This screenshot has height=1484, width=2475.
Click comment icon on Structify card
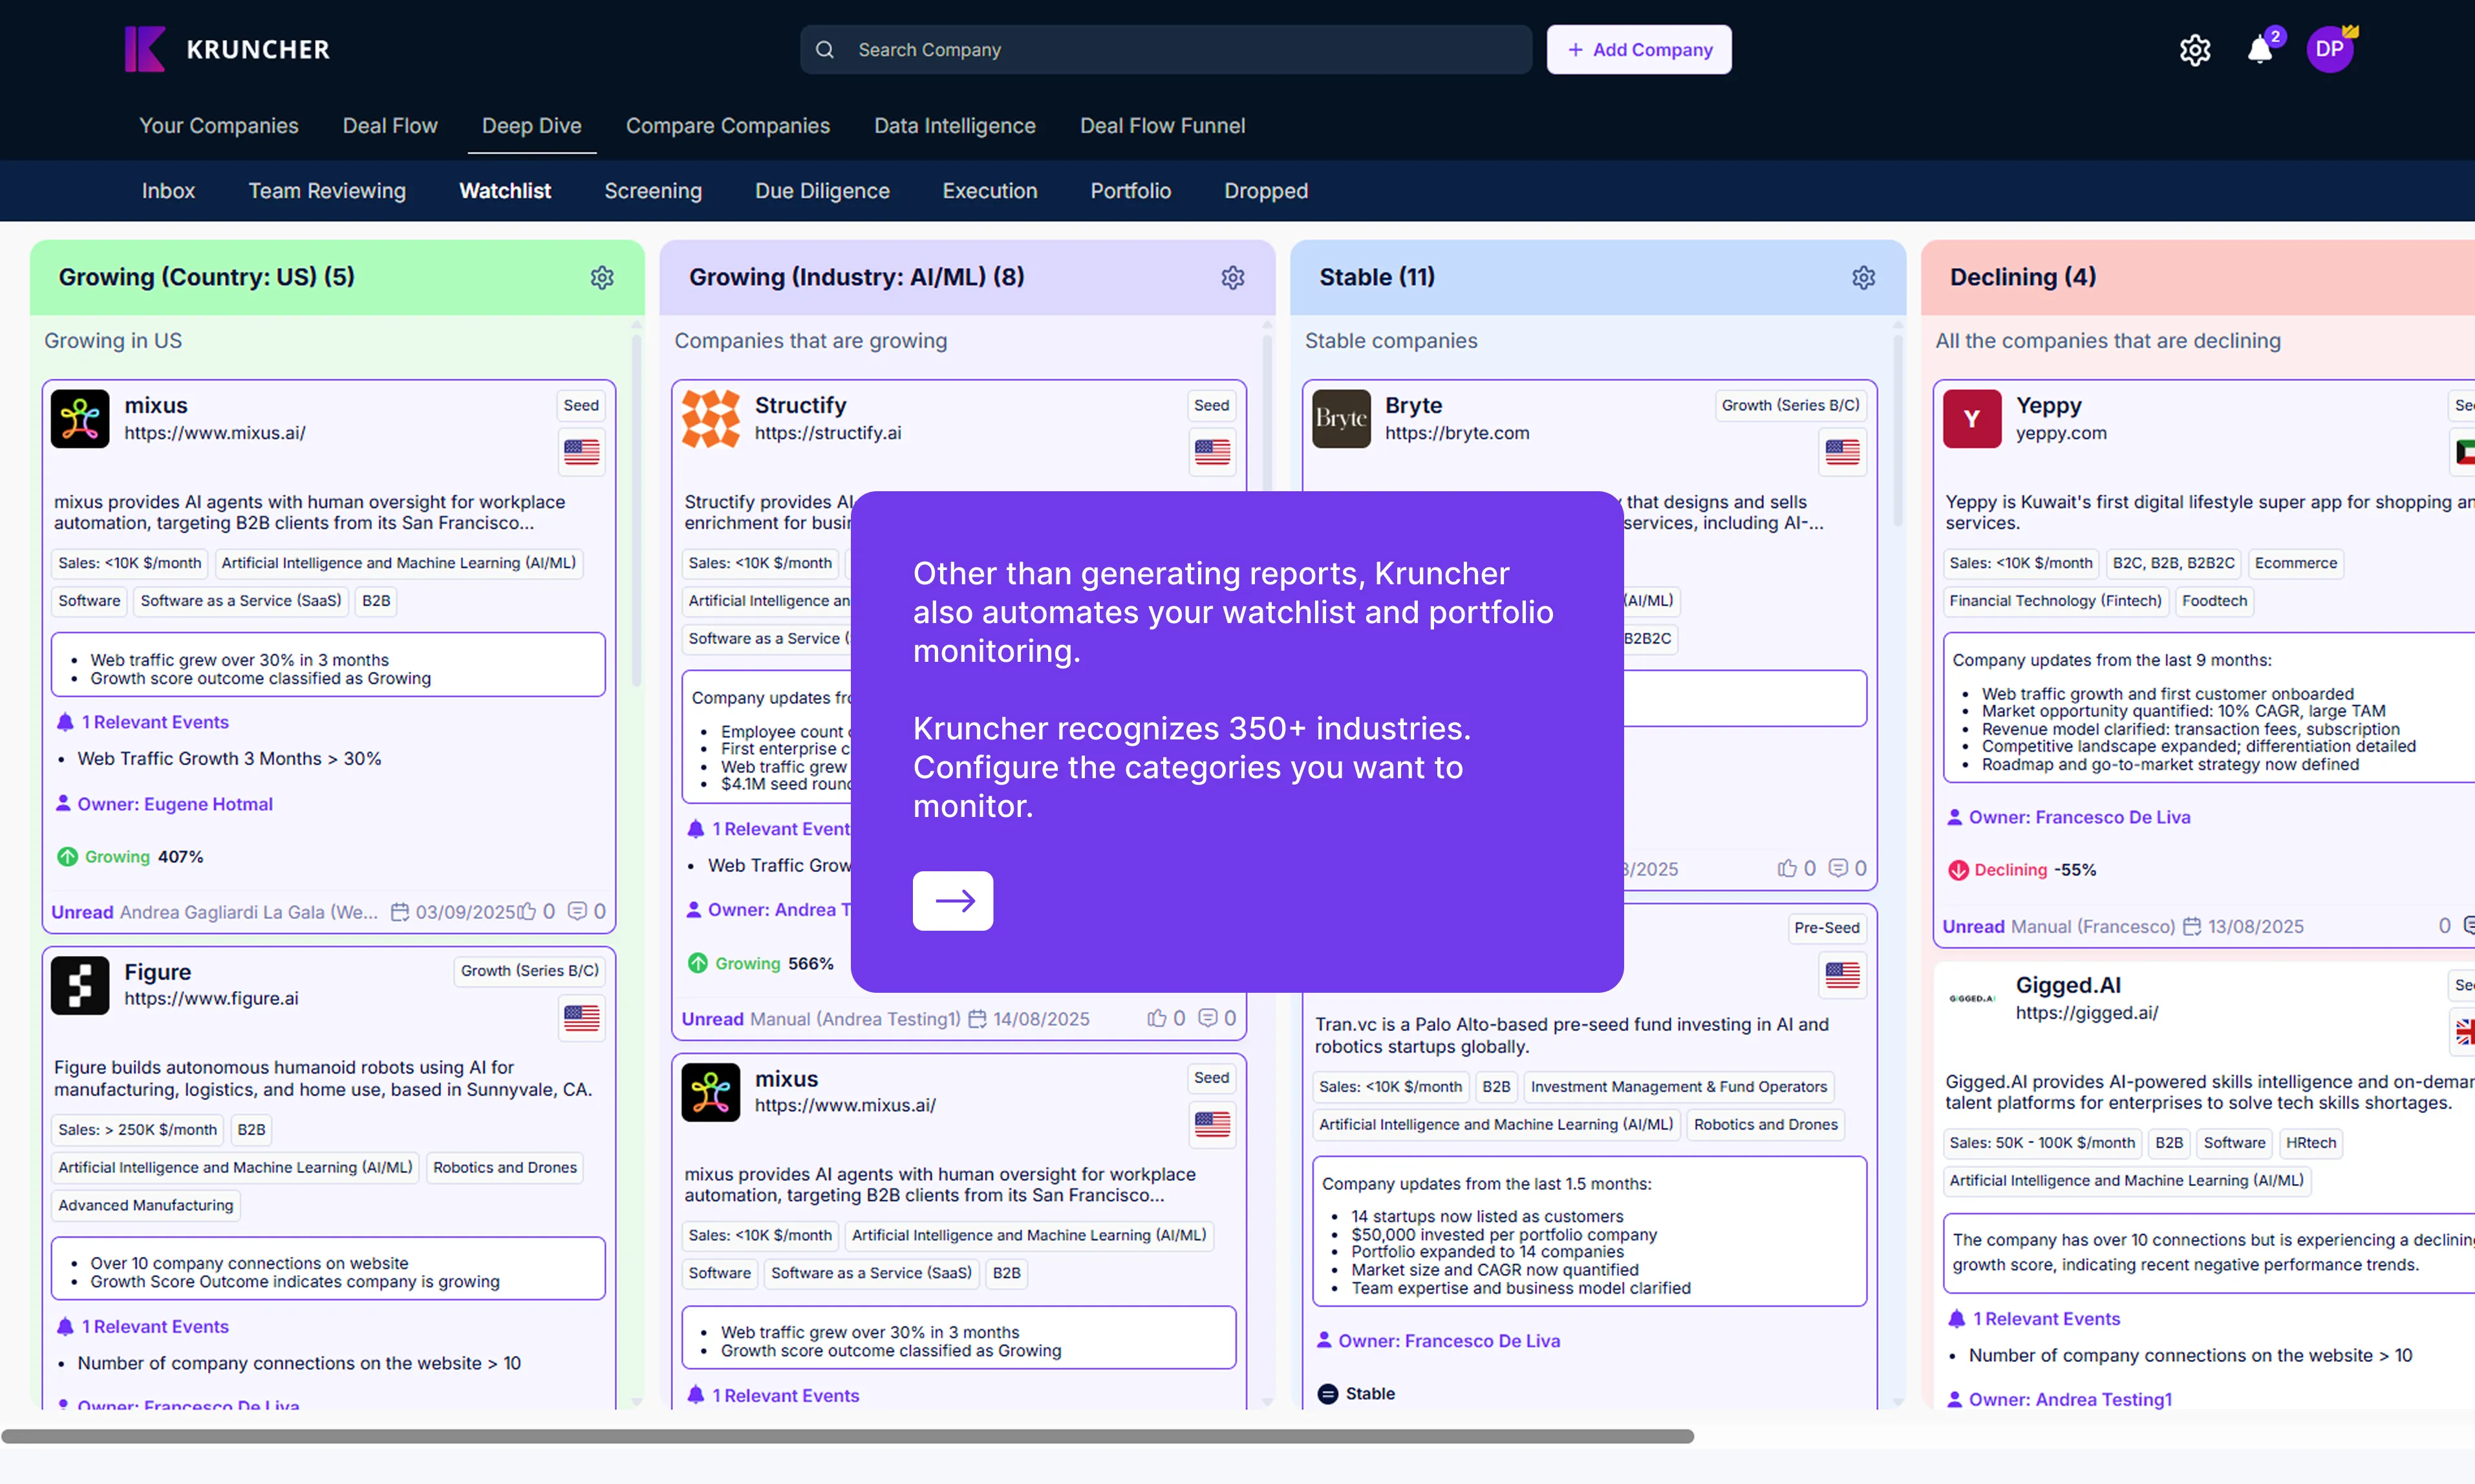tap(1208, 1018)
